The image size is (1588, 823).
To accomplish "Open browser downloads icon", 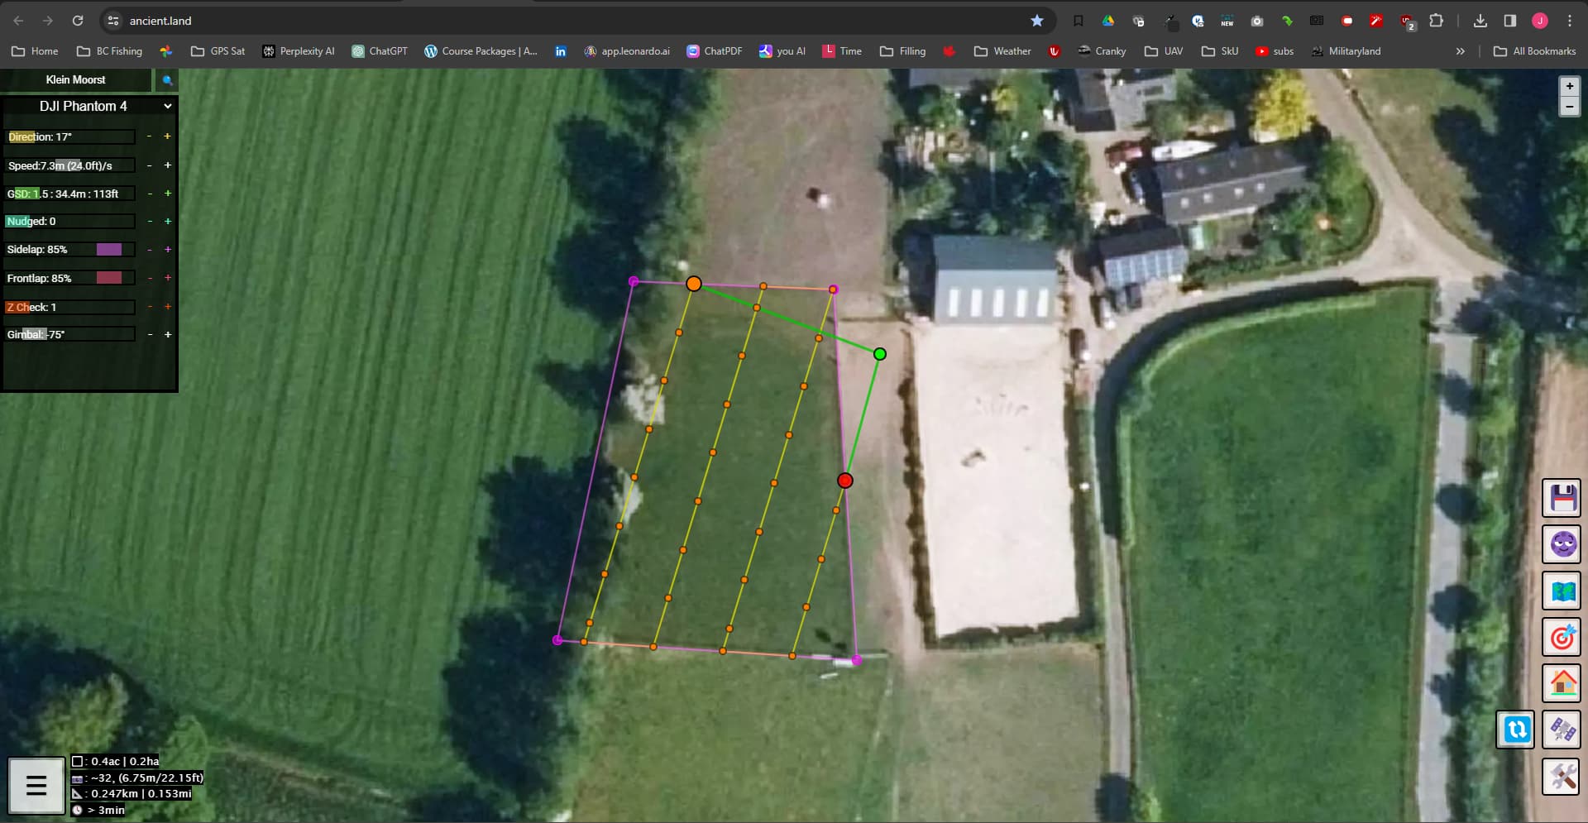I will 1480,21.
